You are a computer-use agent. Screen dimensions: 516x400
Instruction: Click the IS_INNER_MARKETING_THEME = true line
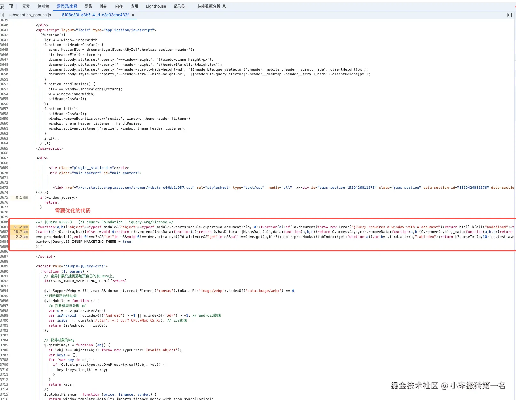tap(84, 242)
